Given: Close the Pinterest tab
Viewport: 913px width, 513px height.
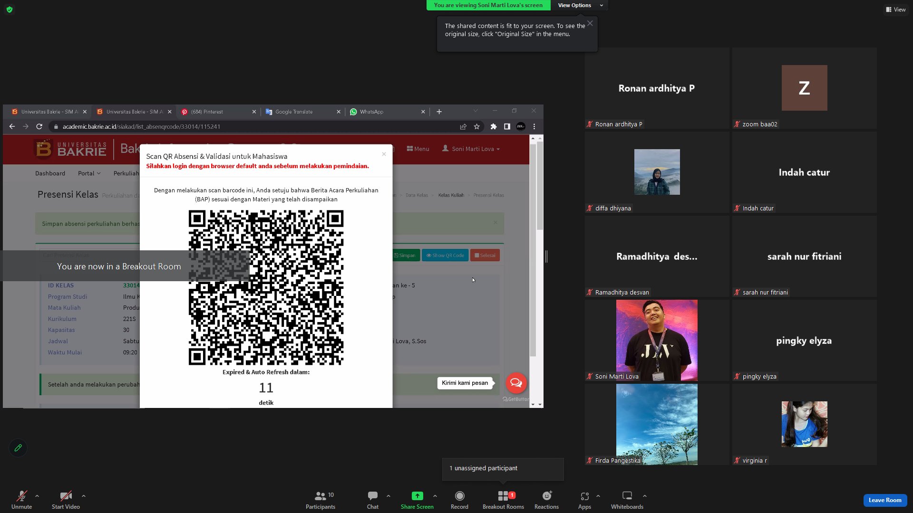Looking at the screenshot, I should (254, 112).
